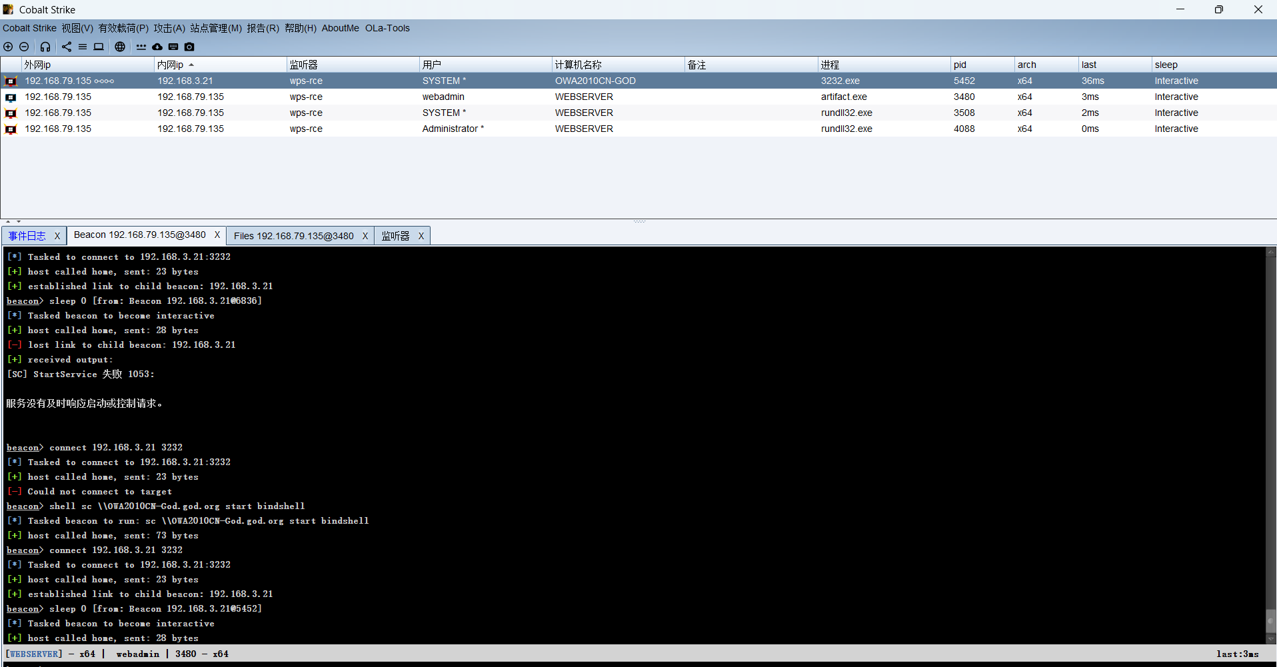
Task: Click the console scrollbar down arrow
Action: pos(1271,638)
